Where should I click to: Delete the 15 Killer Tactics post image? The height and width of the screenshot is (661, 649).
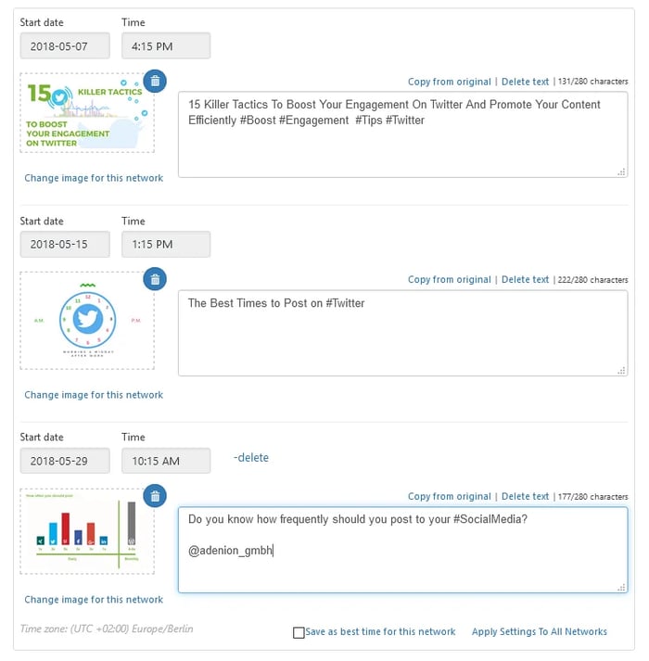pyautogui.click(x=155, y=82)
